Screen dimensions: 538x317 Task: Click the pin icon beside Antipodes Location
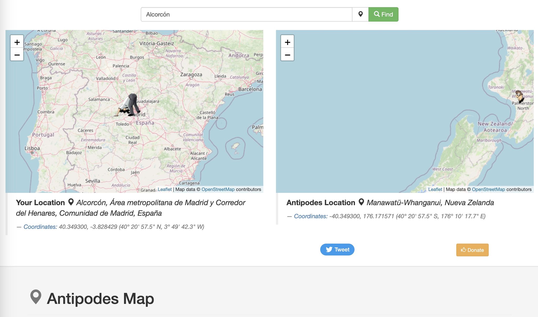361,202
